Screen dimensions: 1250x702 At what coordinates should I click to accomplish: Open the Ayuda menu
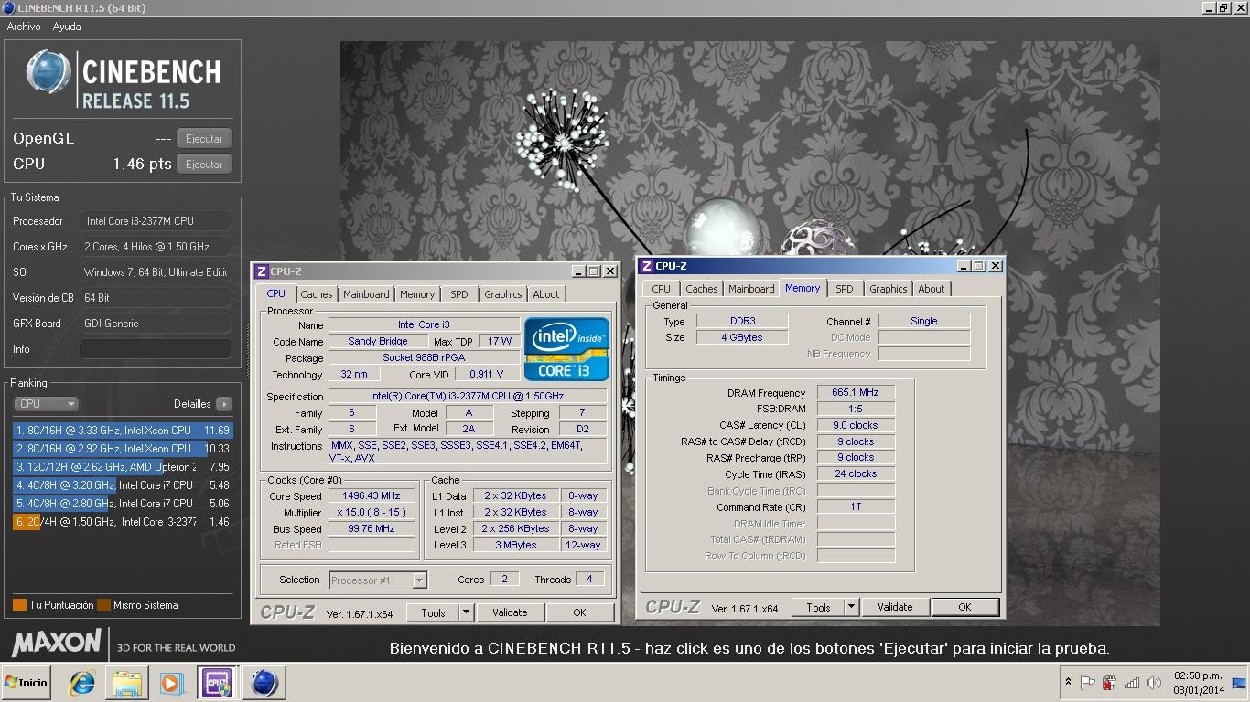(x=67, y=27)
